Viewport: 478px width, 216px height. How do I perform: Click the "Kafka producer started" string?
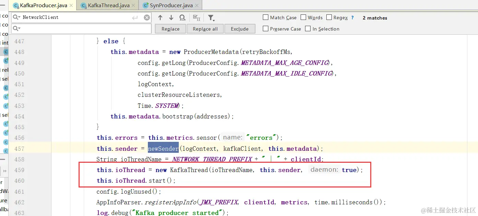point(177,213)
